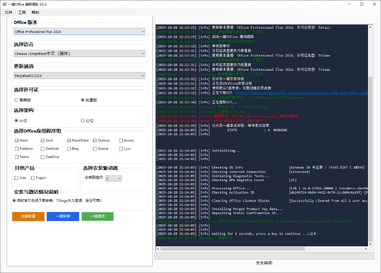
Task: Open the 文件 menu
Action: [9, 13]
